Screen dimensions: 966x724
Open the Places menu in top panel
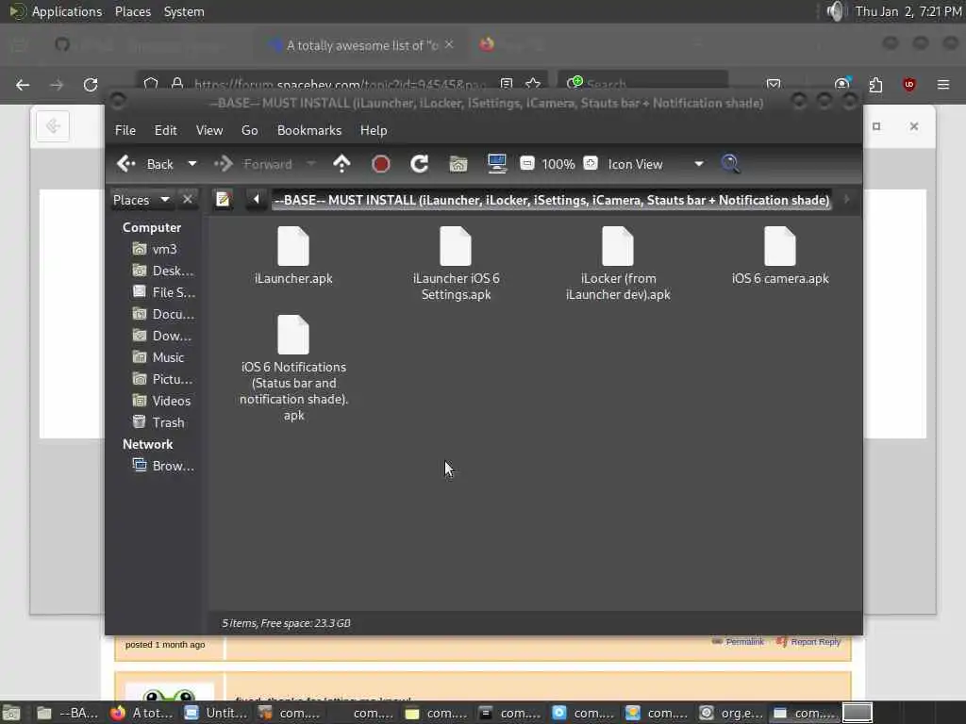click(x=132, y=11)
